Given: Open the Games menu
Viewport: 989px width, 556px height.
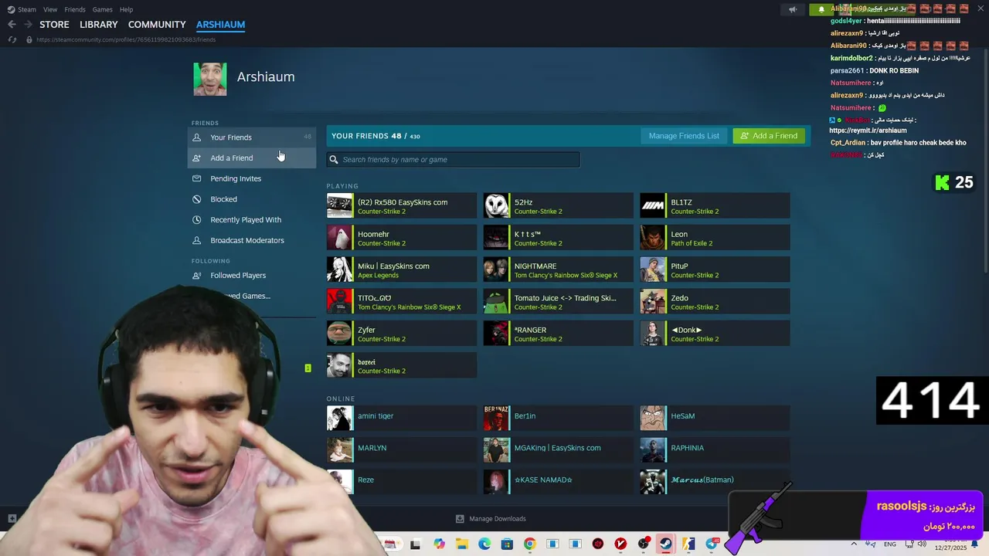Looking at the screenshot, I should pos(102,9).
